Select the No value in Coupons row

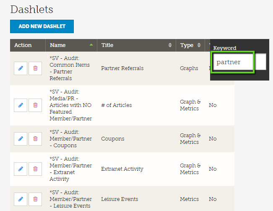tap(213, 139)
